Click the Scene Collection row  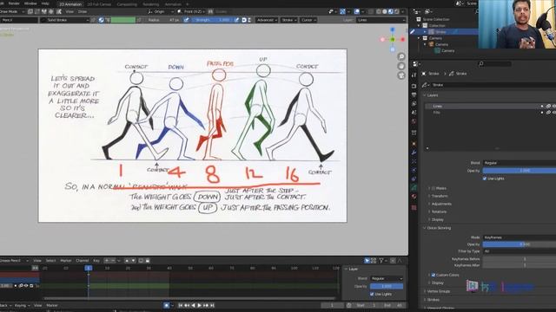[x=436, y=19]
